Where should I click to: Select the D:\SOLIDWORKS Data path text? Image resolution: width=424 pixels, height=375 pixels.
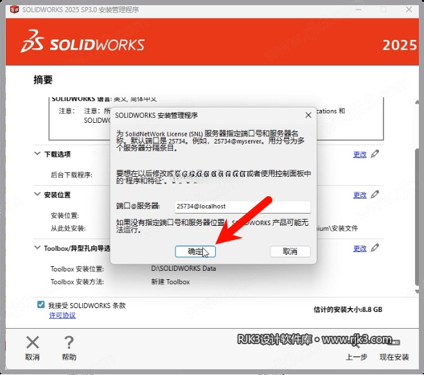183,269
